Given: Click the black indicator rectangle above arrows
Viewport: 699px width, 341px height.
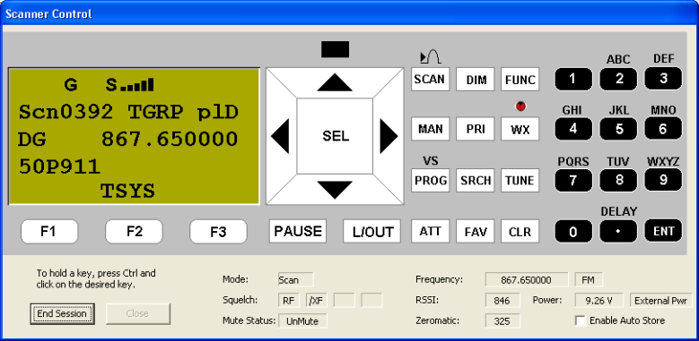Looking at the screenshot, I should click(x=335, y=49).
